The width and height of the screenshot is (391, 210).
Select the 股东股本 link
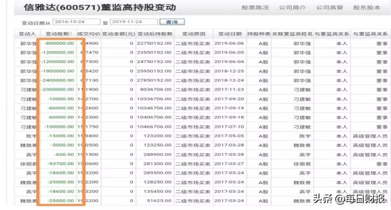click(367, 6)
